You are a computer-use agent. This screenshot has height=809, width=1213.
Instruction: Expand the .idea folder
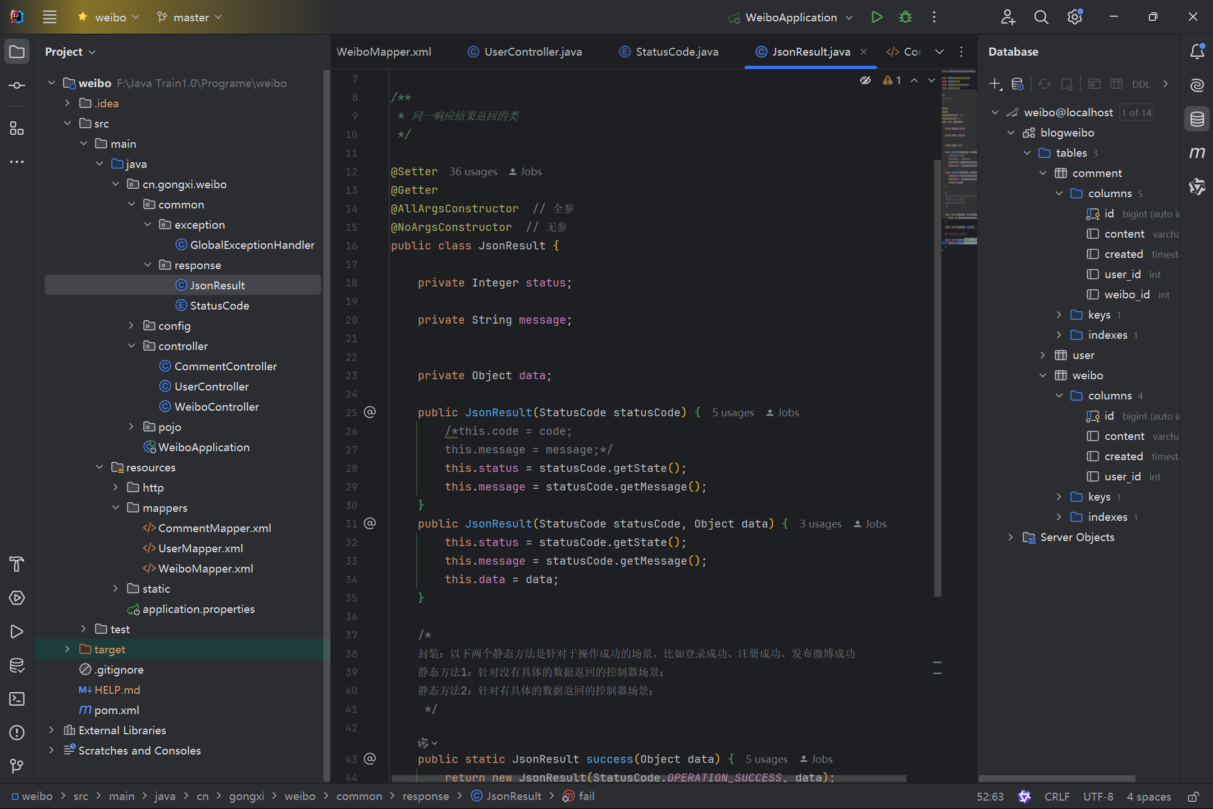point(67,103)
